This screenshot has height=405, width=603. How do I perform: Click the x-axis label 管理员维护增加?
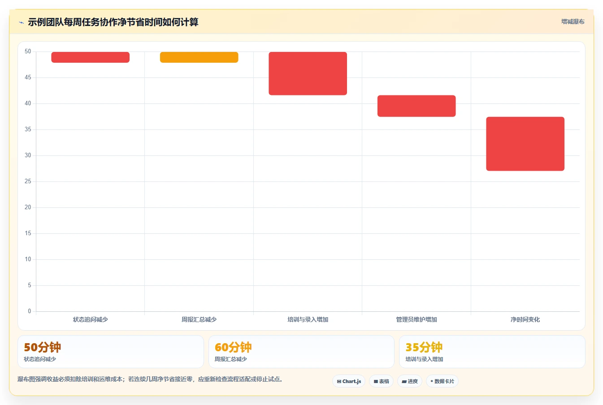coord(416,319)
